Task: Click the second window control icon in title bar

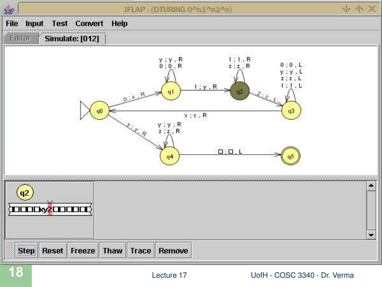Action: tap(359, 9)
